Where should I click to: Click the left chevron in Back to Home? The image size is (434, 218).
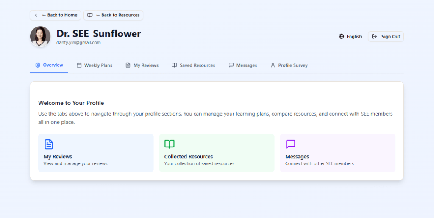[x=36, y=15]
